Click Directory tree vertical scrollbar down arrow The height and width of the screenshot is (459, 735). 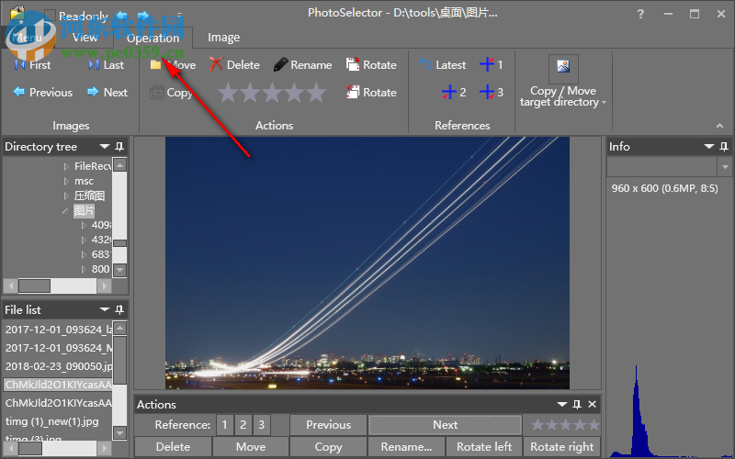point(120,270)
